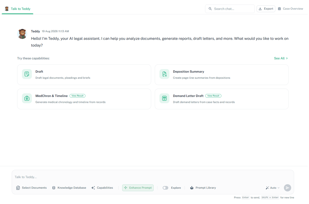Click the Knowledge Database cylinder icon

pos(54,188)
